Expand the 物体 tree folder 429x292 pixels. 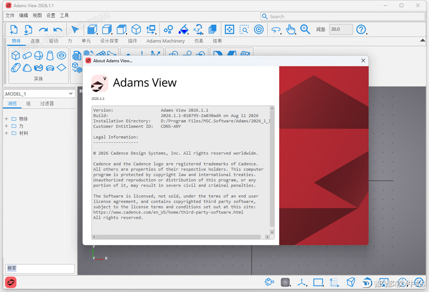tap(6, 119)
